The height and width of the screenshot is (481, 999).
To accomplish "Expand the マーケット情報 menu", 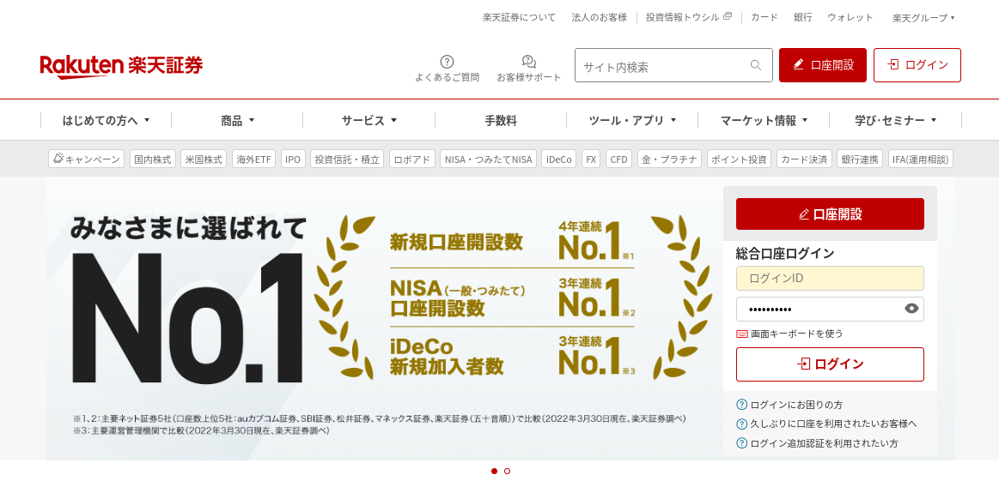I will pyautogui.click(x=764, y=120).
